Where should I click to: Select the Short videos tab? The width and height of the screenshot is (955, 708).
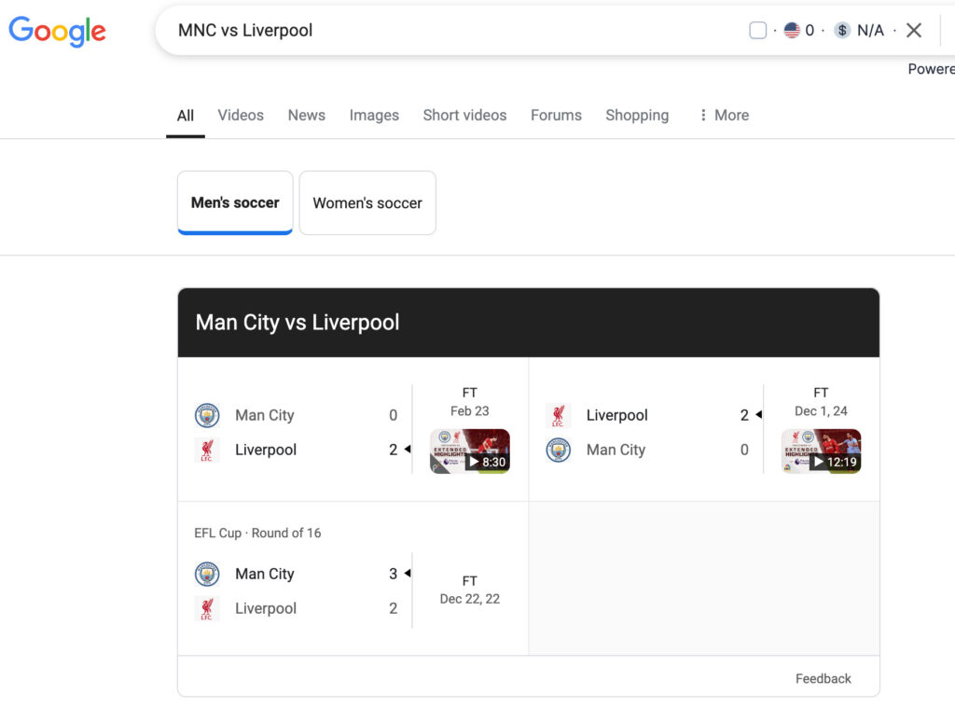pos(464,115)
